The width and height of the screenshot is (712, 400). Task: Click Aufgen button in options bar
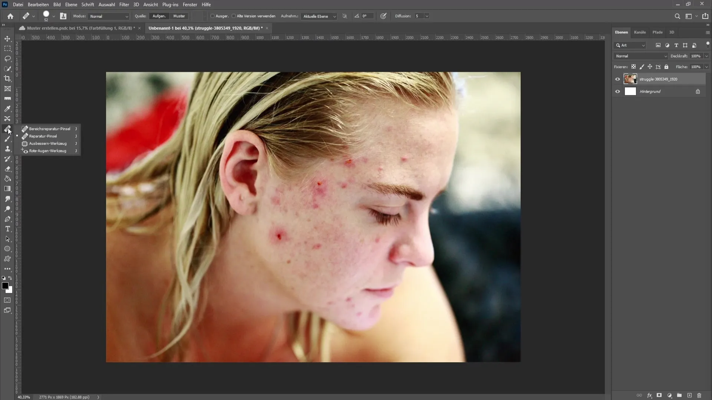coord(159,16)
